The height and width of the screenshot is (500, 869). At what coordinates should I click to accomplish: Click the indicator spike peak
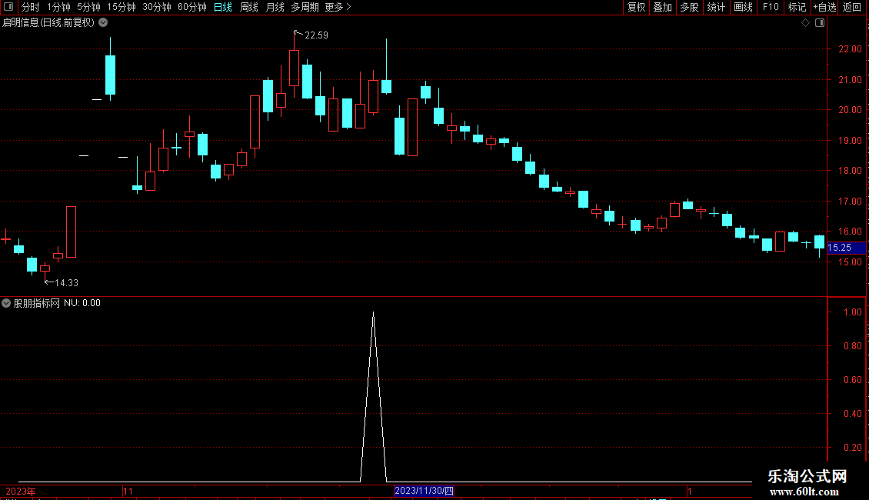(374, 313)
